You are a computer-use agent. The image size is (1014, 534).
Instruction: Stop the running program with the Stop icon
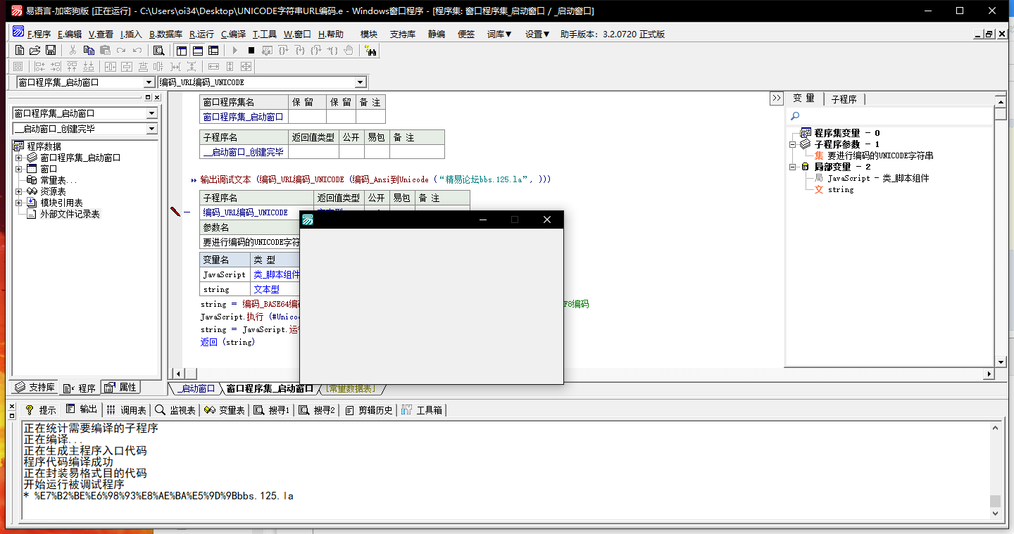click(251, 50)
